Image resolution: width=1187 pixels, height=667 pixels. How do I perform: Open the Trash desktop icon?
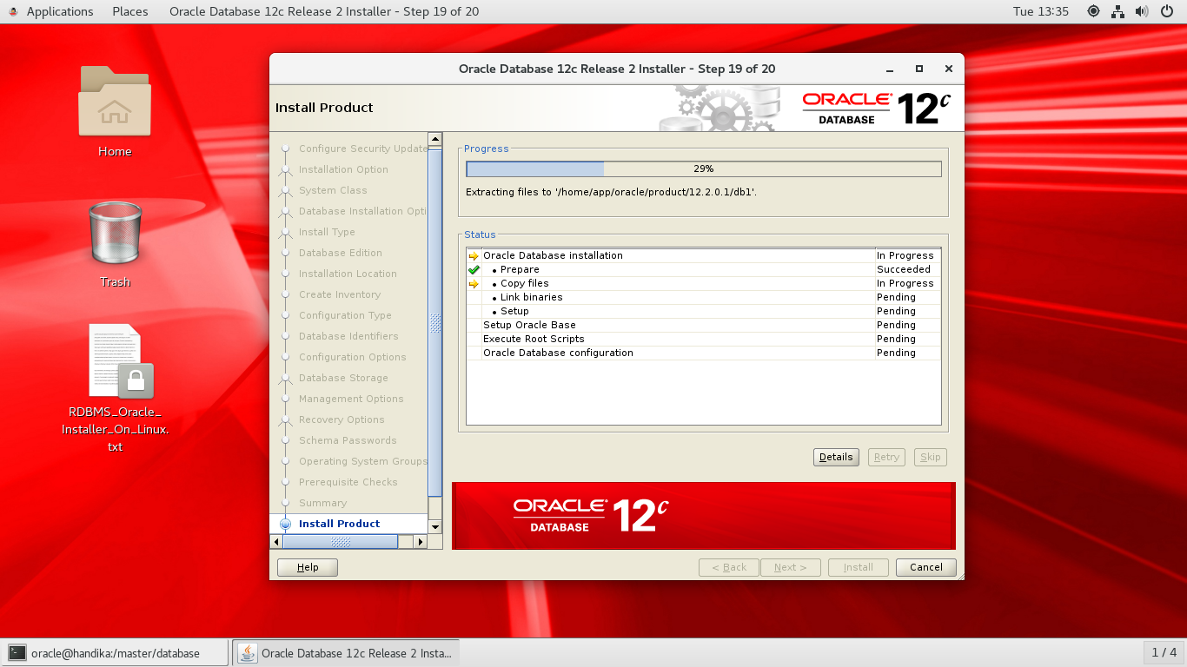[x=115, y=233]
